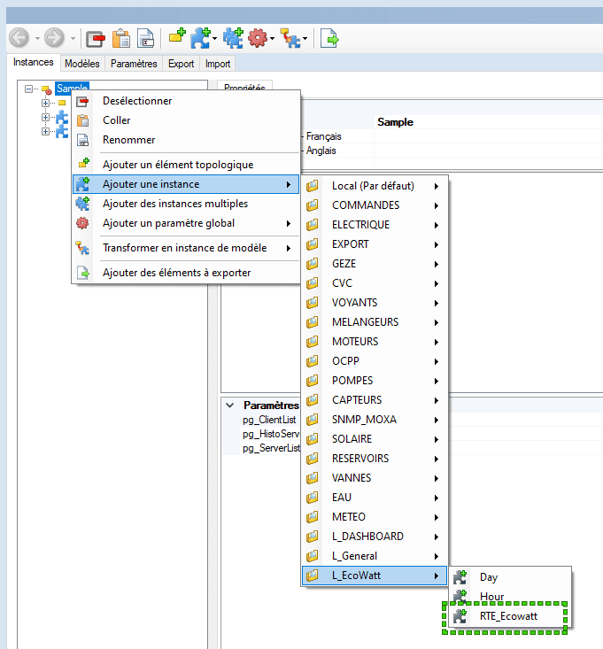Choose Desélectionner in context menu

pyautogui.click(x=186, y=101)
